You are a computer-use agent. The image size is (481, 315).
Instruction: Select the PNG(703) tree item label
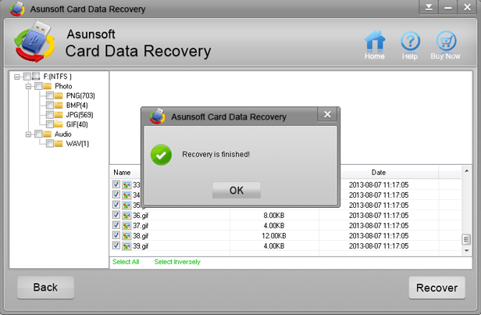coord(80,96)
